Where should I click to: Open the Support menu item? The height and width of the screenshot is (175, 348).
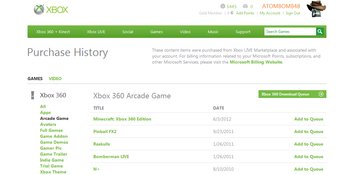(x=243, y=32)
